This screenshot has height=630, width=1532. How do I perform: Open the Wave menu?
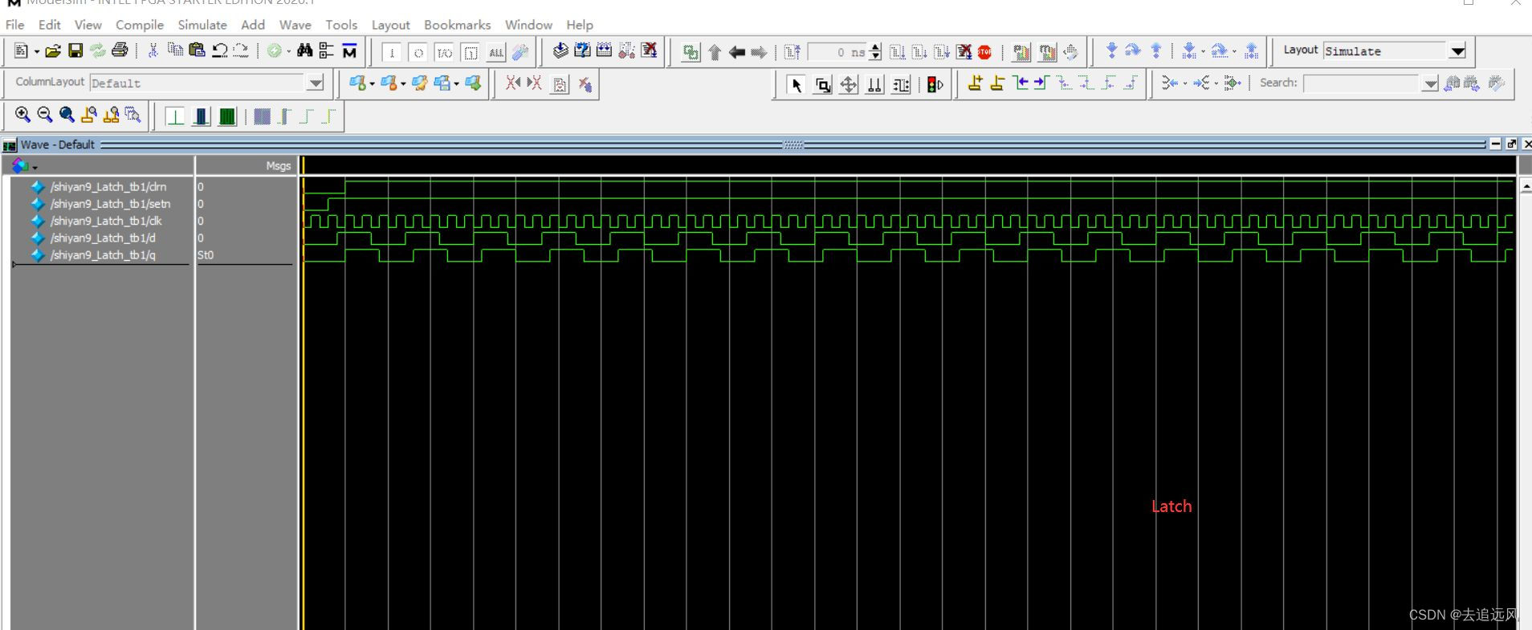[x=295, y=25]
